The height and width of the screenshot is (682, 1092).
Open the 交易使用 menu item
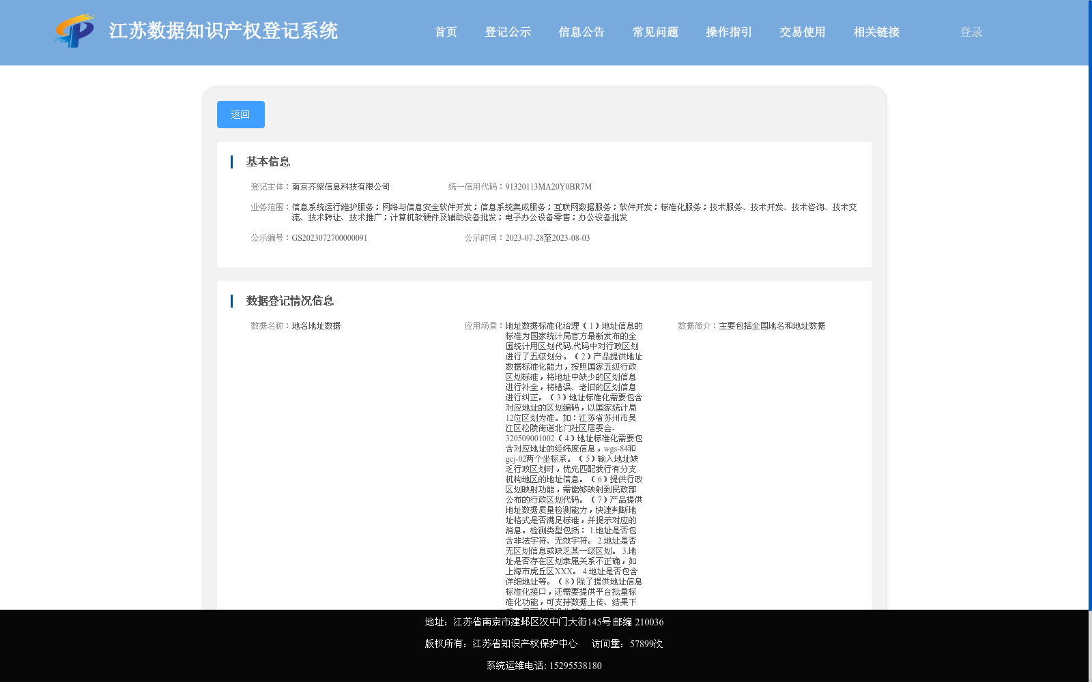[x=803, y=32]
